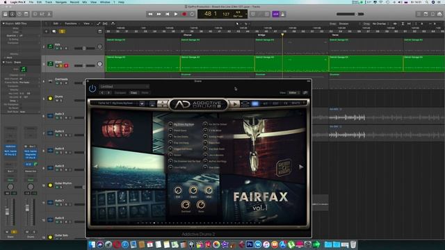
Task: Open Quick Help from control bar
Action: tap(19, 14)
